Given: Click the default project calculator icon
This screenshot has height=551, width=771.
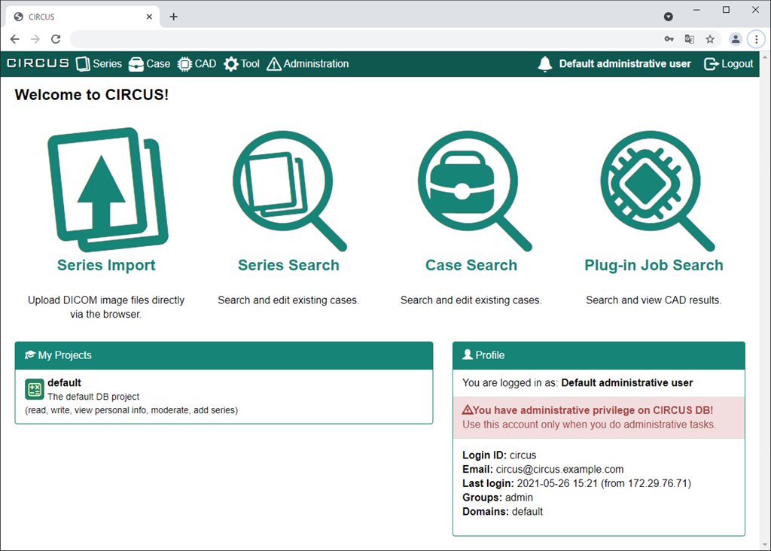Looking at the screenshot, I should point(34,389).
